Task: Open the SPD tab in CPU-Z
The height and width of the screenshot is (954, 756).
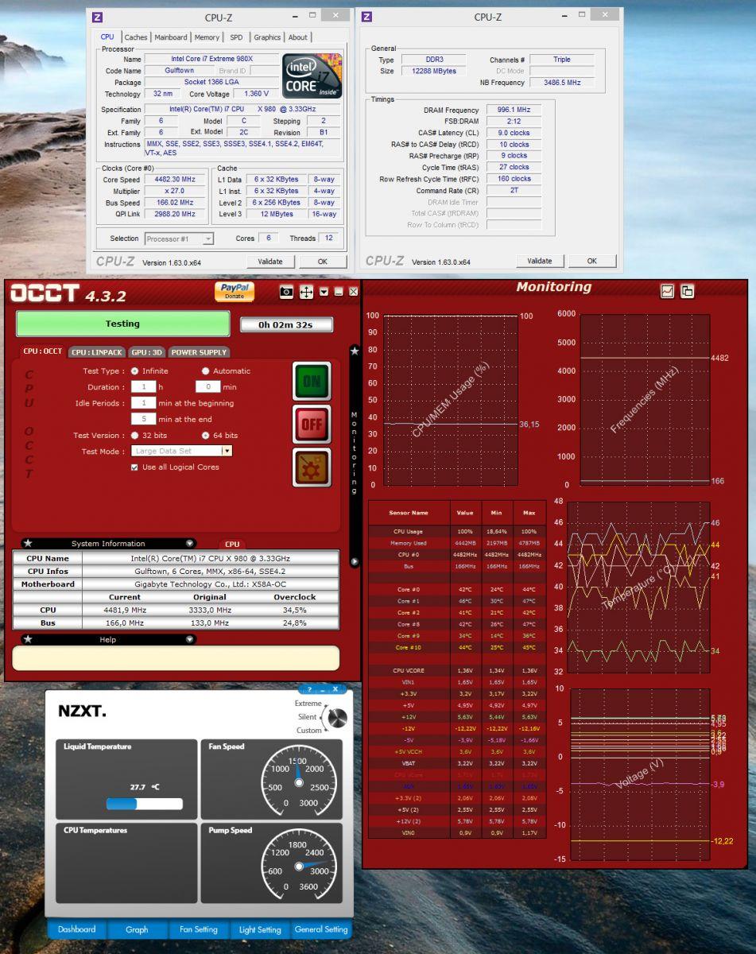Action: click(x=237, y=37)
